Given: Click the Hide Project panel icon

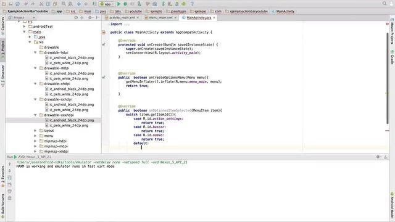Looking at the screenshot, I should pos(98,18).
